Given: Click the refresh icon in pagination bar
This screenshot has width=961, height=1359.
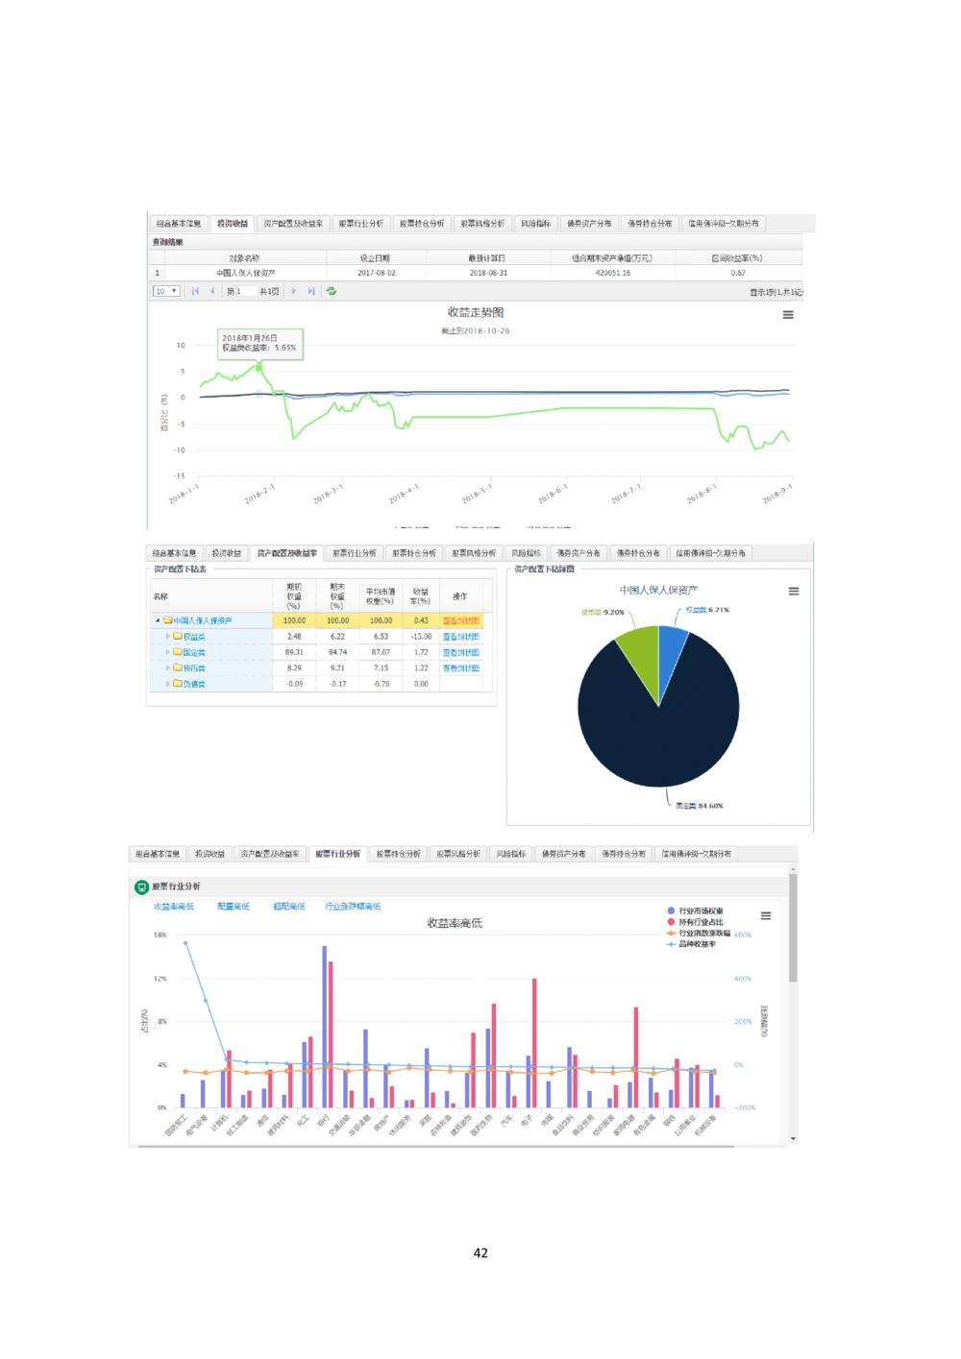Looking at the screenshot, I should click(x=332, y=291).
